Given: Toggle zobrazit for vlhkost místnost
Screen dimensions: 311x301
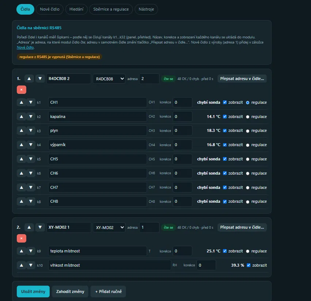Looking at the screenshot, I should [249, 265].
